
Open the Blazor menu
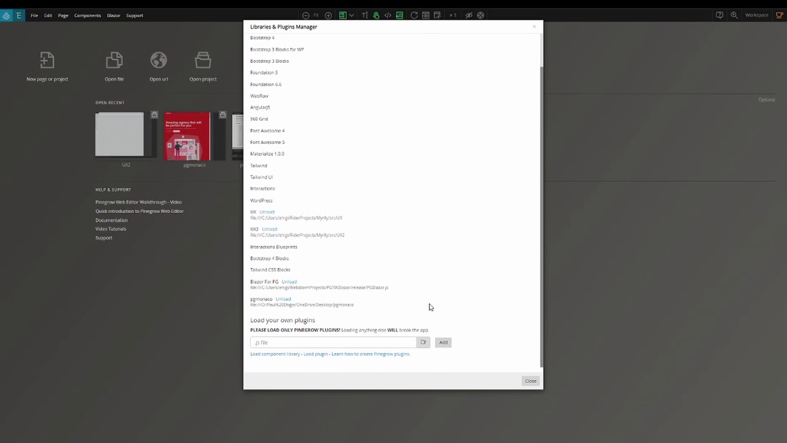coord(114,15)
